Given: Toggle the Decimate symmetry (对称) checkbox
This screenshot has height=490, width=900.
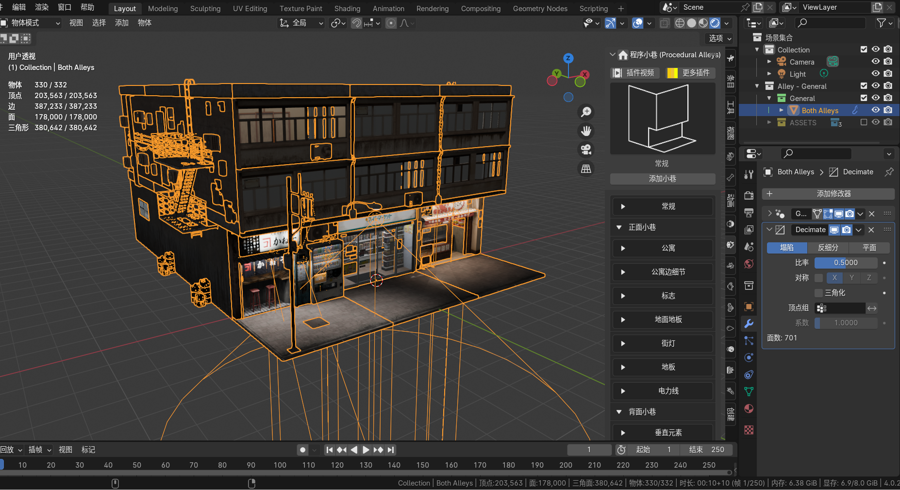Looking at the screenshot, I should [819, 278].
